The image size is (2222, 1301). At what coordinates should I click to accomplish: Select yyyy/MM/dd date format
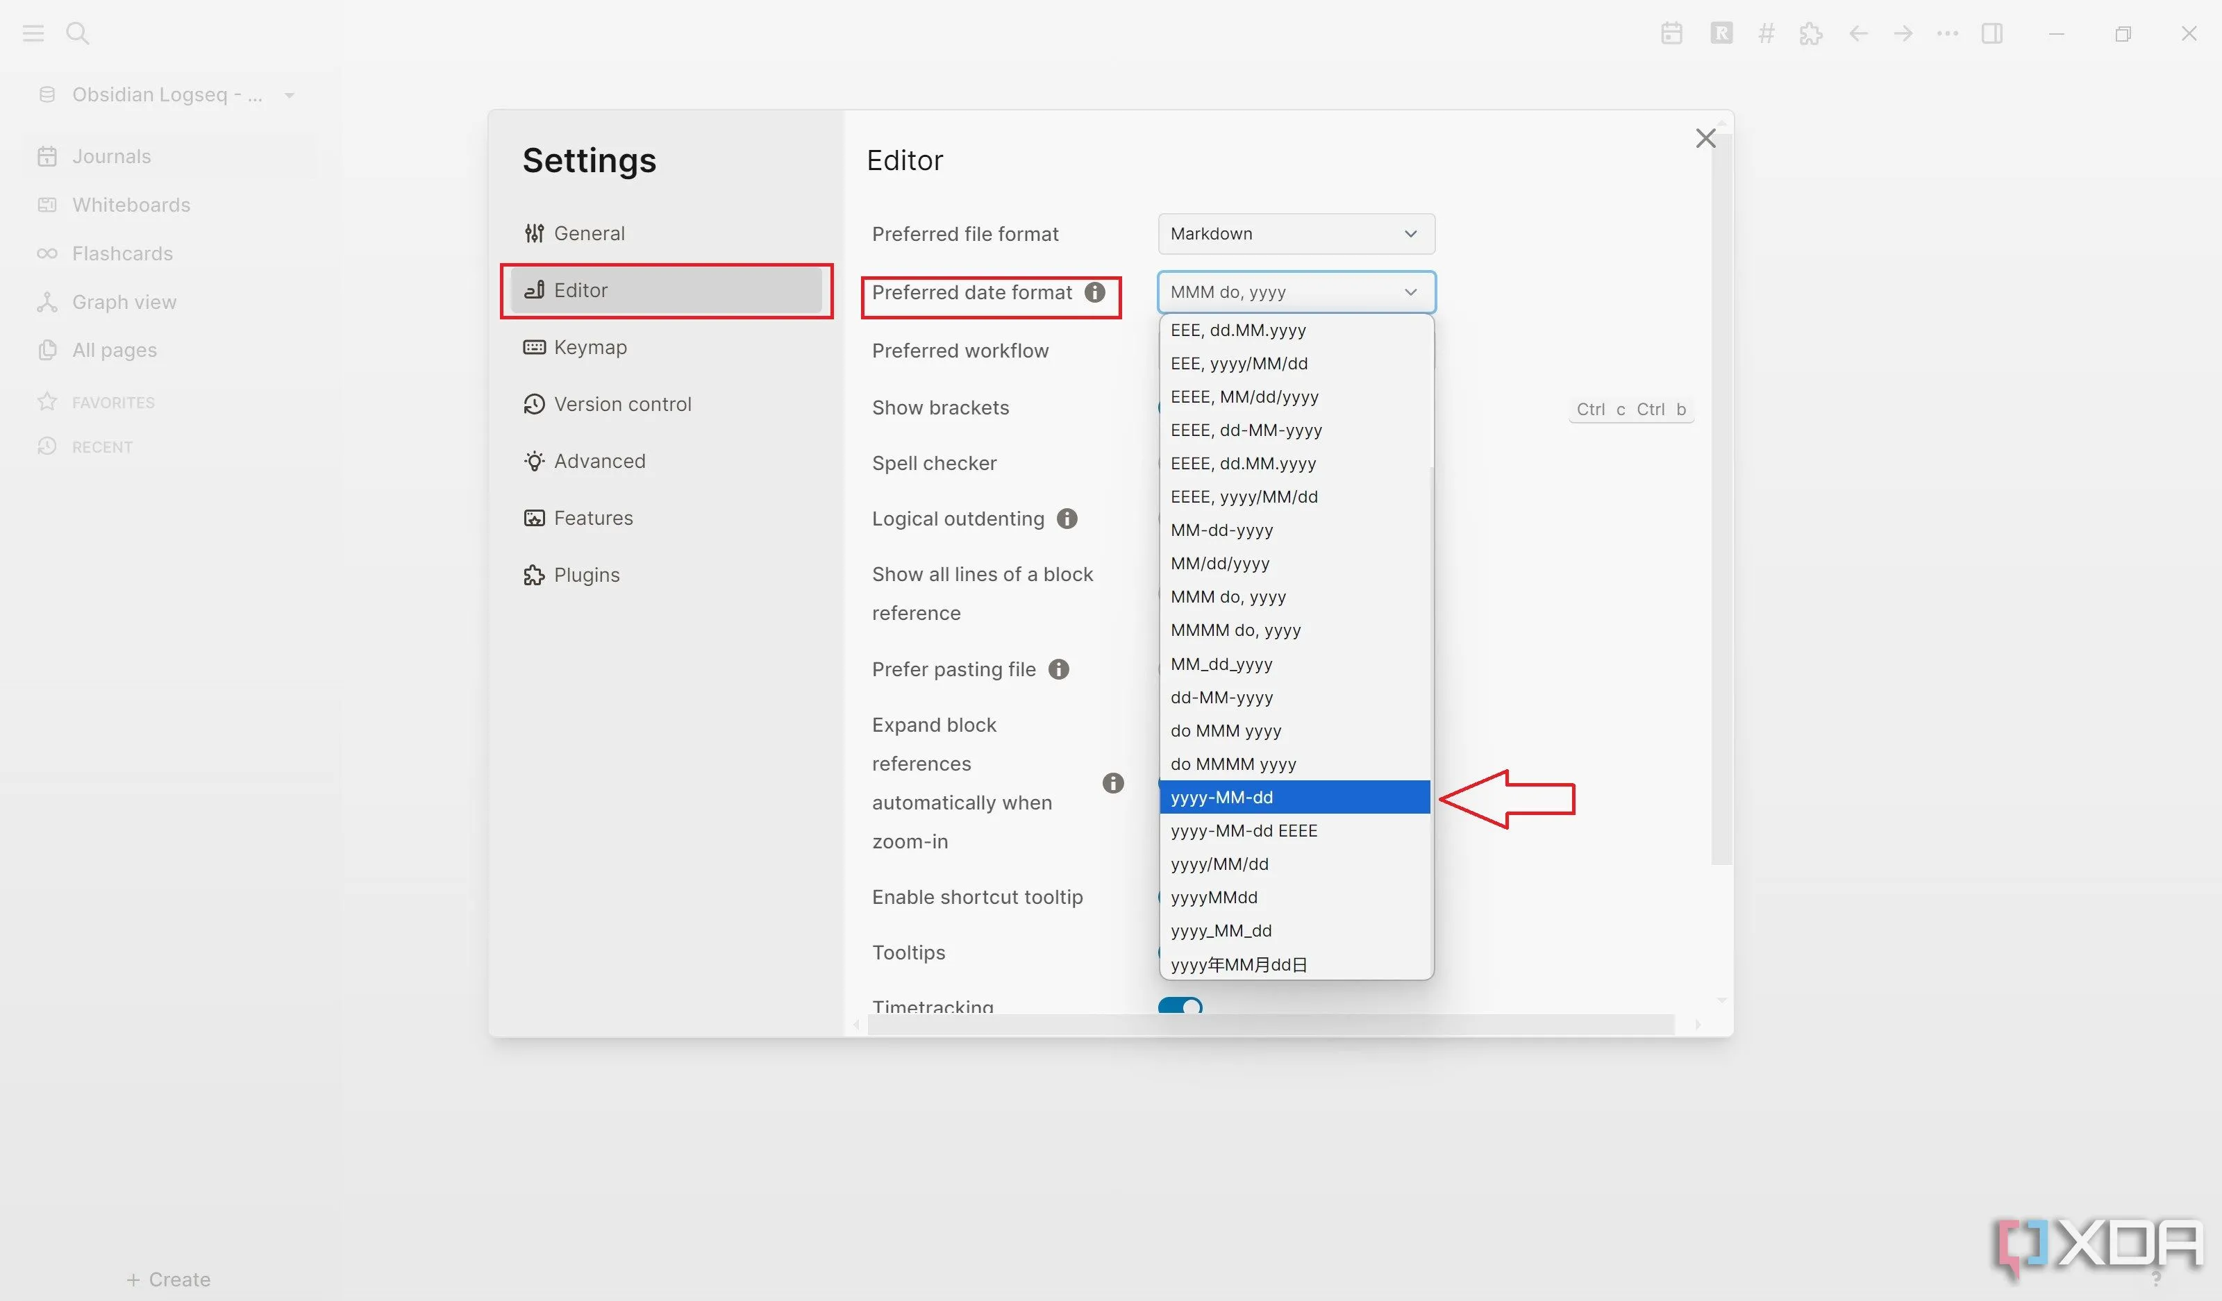tap(1294, 865)
